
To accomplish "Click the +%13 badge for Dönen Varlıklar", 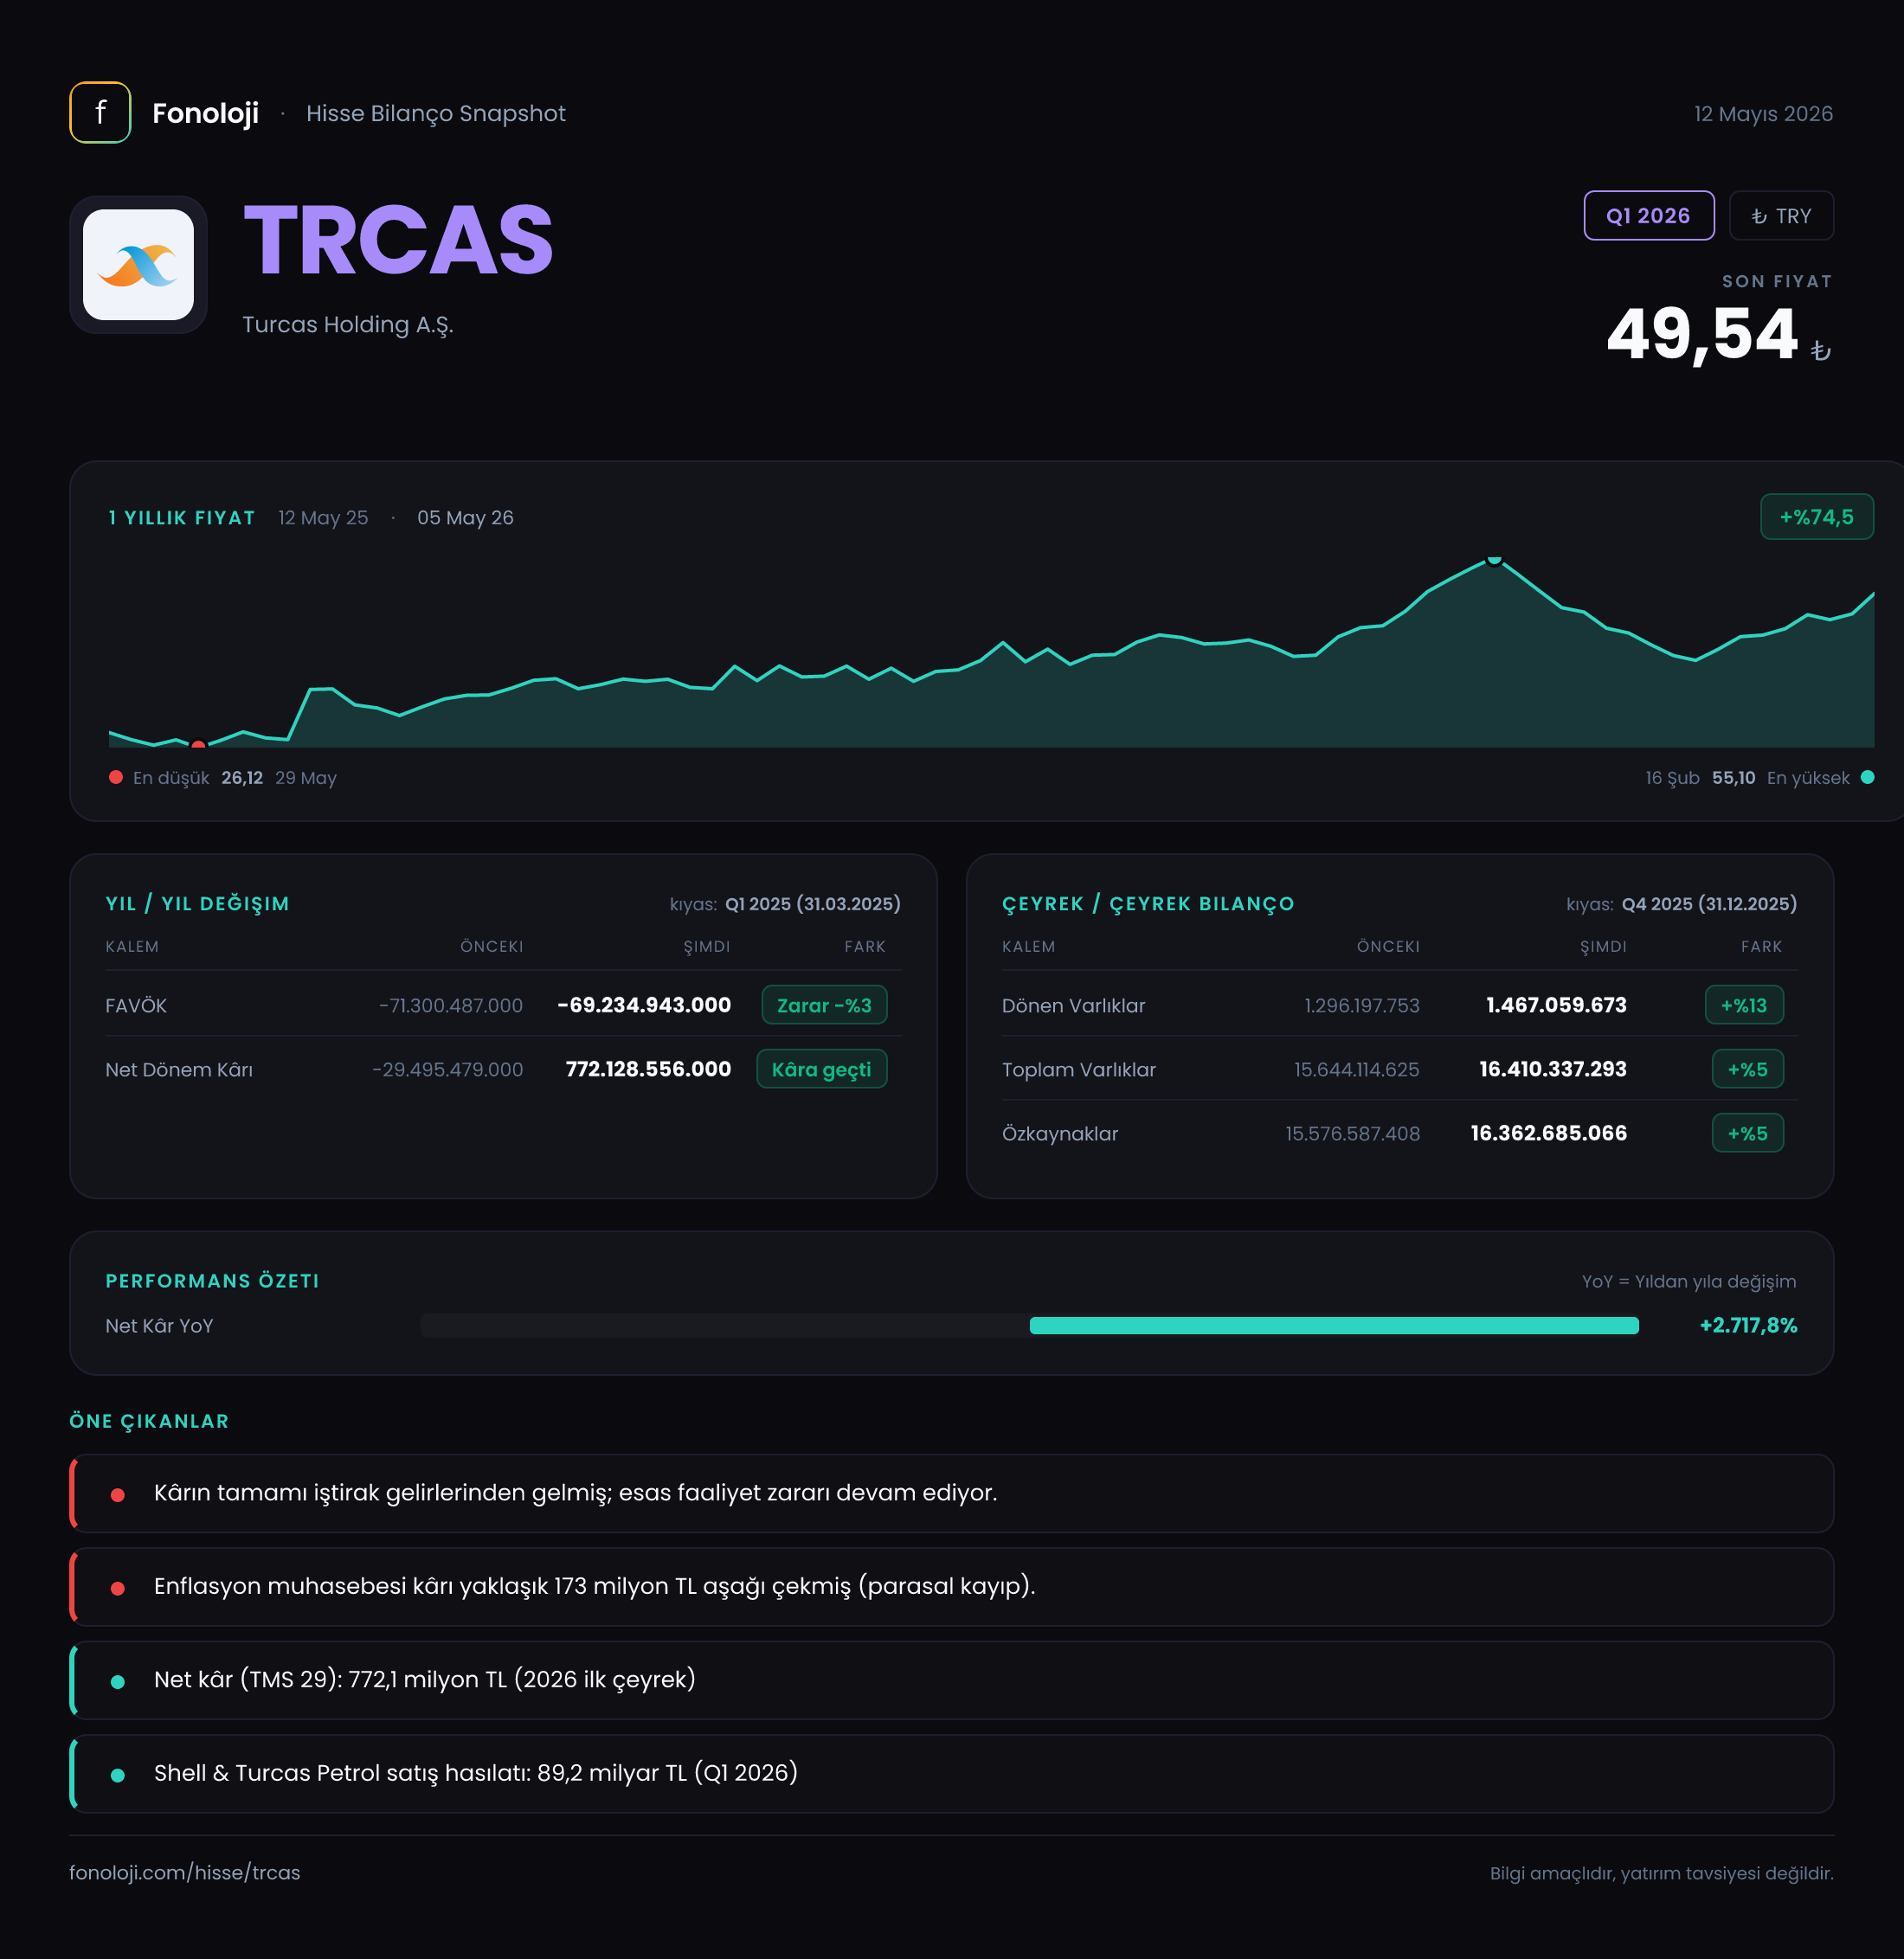I will [1743, 1005].
